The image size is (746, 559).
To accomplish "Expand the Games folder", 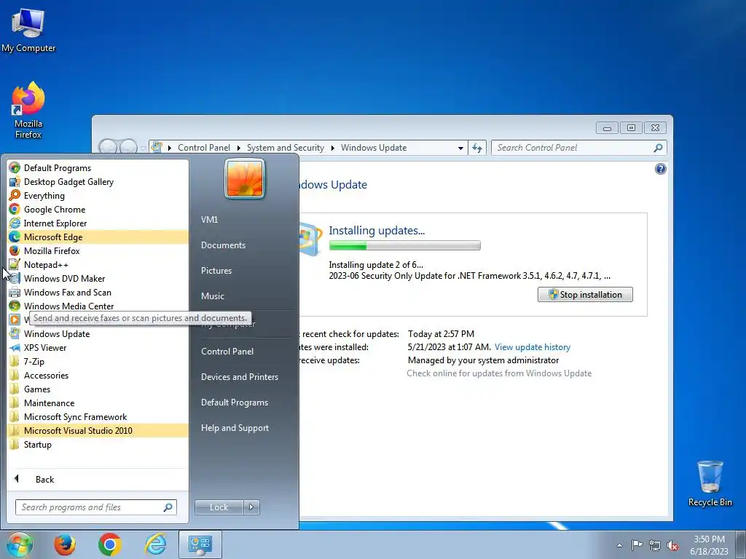I will (98, 389).
